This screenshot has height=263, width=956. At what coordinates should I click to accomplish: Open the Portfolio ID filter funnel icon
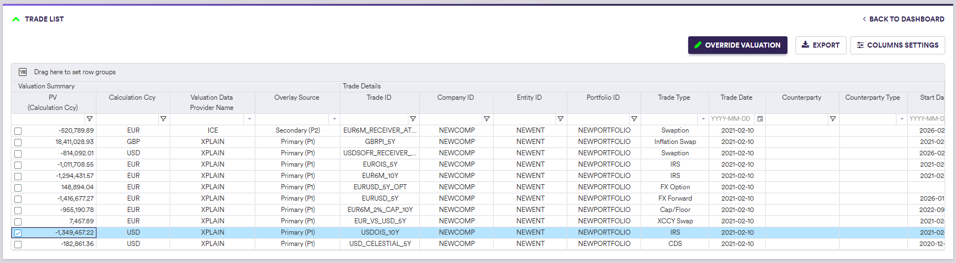tap(634, 119)
